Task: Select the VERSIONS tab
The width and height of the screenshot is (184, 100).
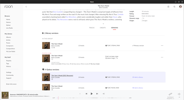Action: (114, 28)
